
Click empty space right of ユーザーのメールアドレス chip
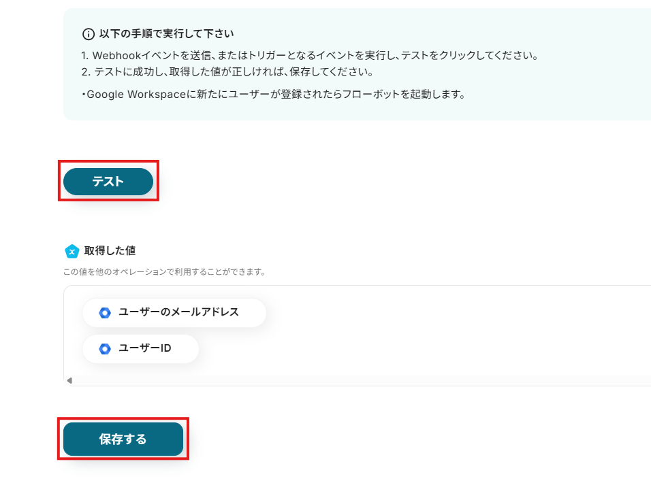(443, 313)
